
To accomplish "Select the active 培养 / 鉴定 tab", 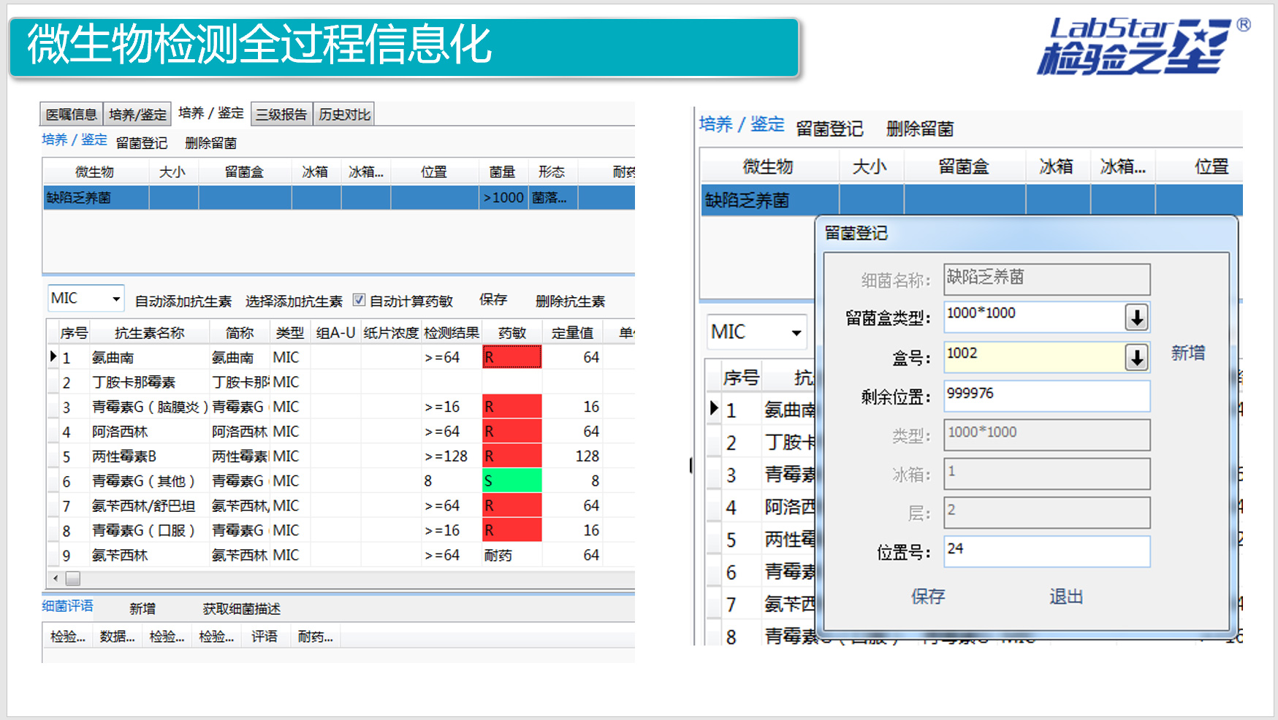I will point(211,113).
